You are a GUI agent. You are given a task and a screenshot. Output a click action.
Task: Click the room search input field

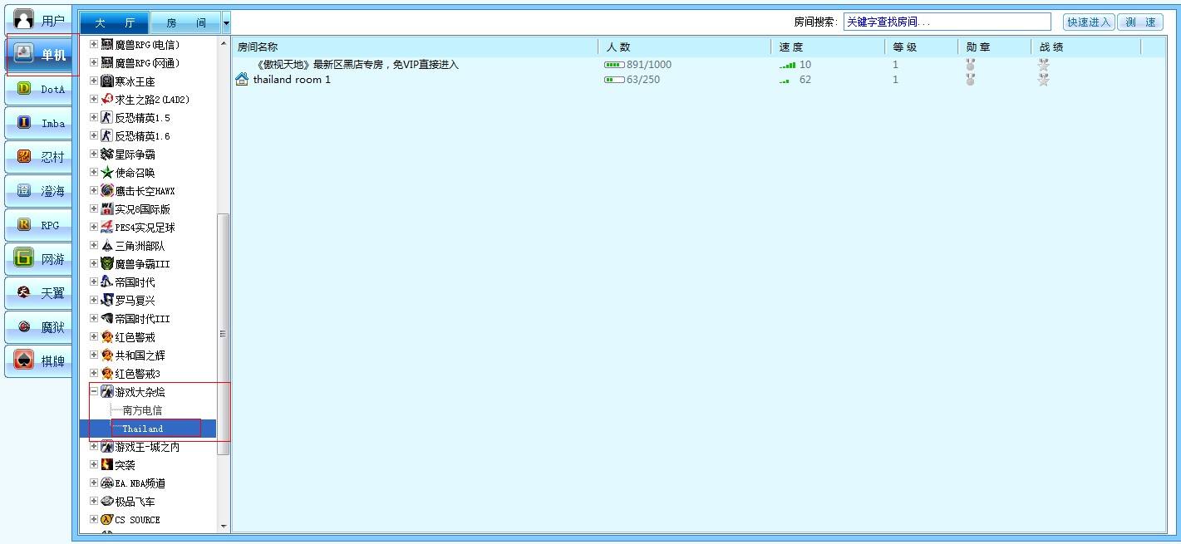pyautogui.click(x=947, y=21)
